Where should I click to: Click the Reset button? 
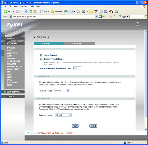click(x=93, y=126)
